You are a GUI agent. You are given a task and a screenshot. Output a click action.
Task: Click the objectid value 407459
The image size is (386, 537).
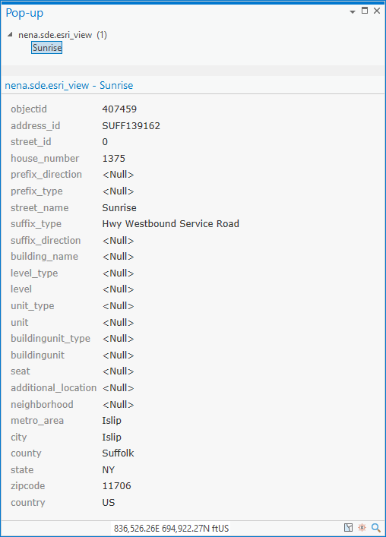[119, 109]
